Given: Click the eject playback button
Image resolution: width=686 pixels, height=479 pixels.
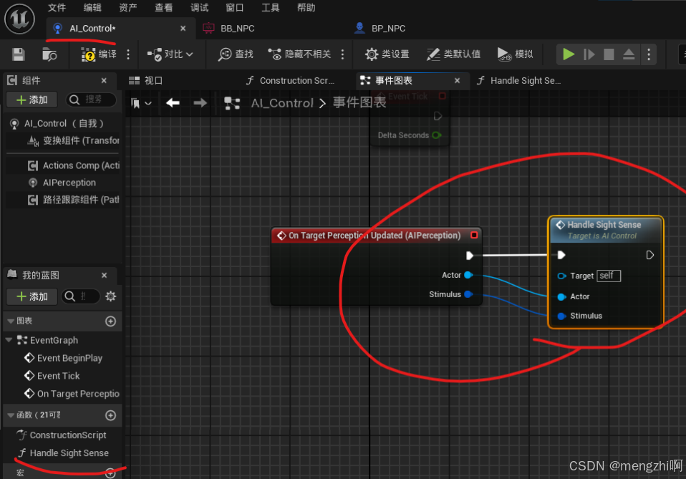Looking at the screenshot, I should [629, 54].
